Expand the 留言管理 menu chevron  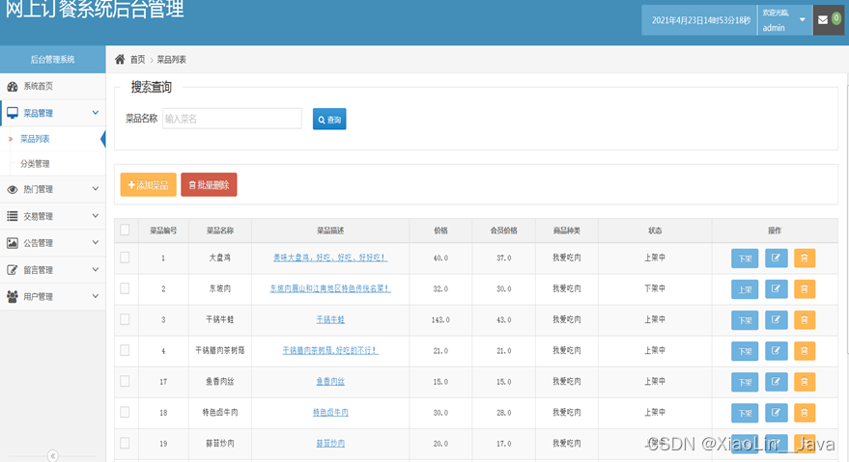pos(96,269)
